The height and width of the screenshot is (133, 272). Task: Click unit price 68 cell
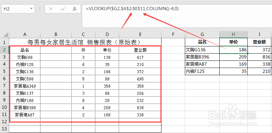[107, 93]
